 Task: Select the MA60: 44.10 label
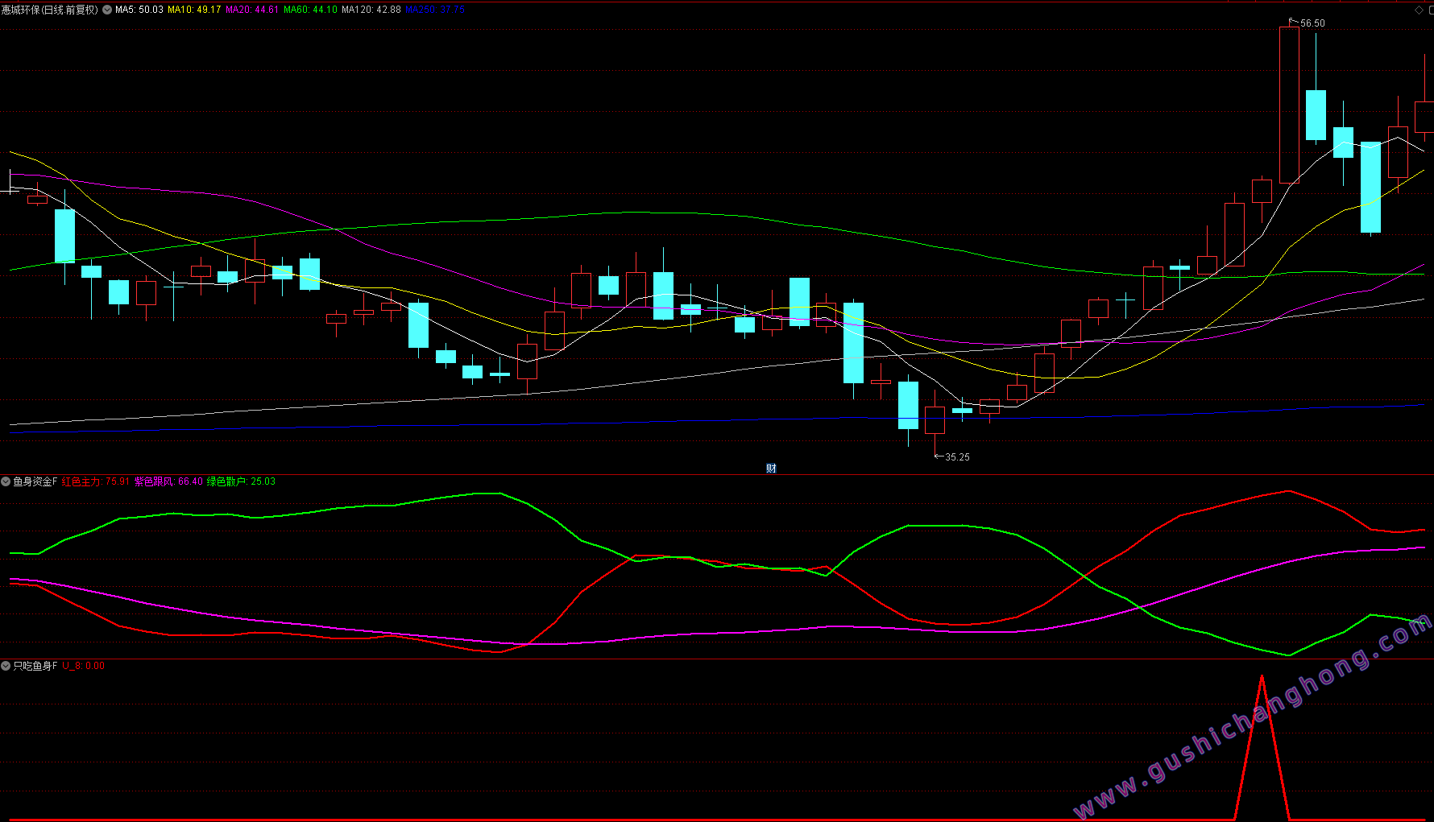pos(310,10)
